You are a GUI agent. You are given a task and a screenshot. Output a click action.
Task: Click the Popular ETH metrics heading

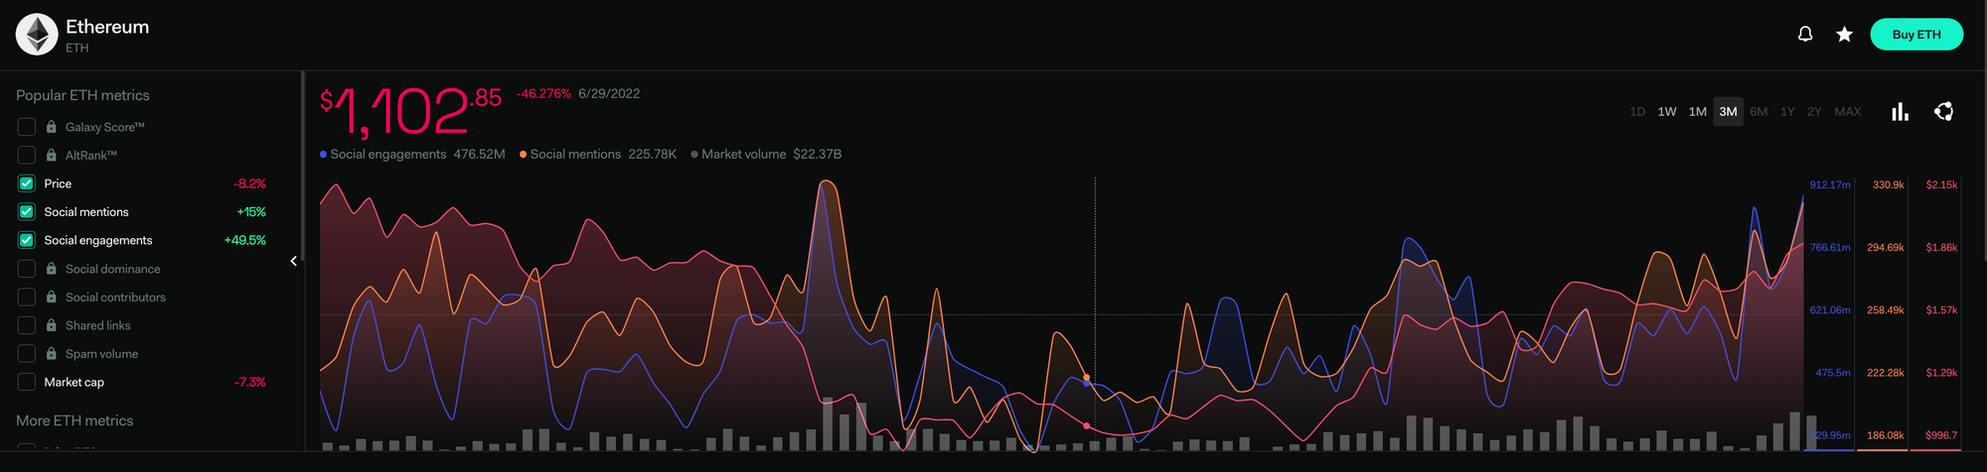[82, 95]
